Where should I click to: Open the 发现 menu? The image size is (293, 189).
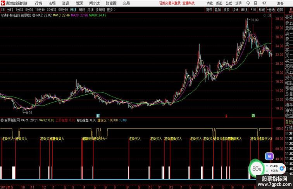(79, 3)
